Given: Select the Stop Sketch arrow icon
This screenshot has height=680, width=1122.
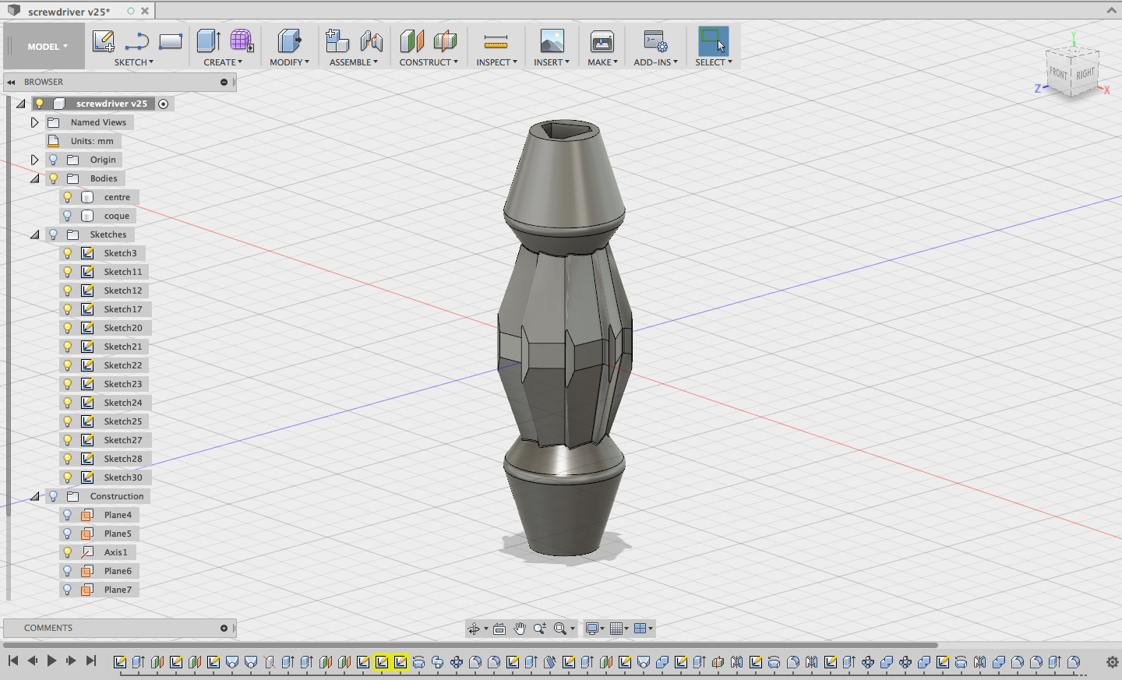Looking at the screenshot, I should [137, 41].
